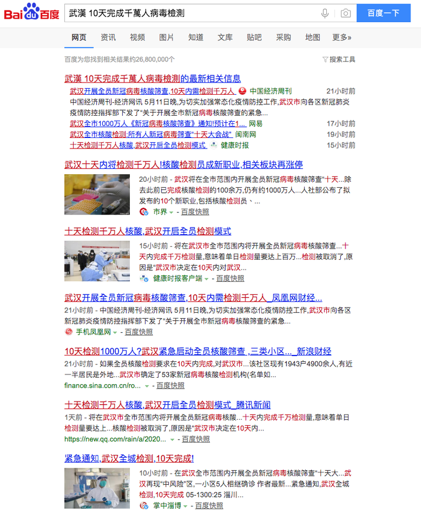Viewport: 421px width, 514px height.
Task: Select the 网页 tab
Action: (x=79, y=37)
